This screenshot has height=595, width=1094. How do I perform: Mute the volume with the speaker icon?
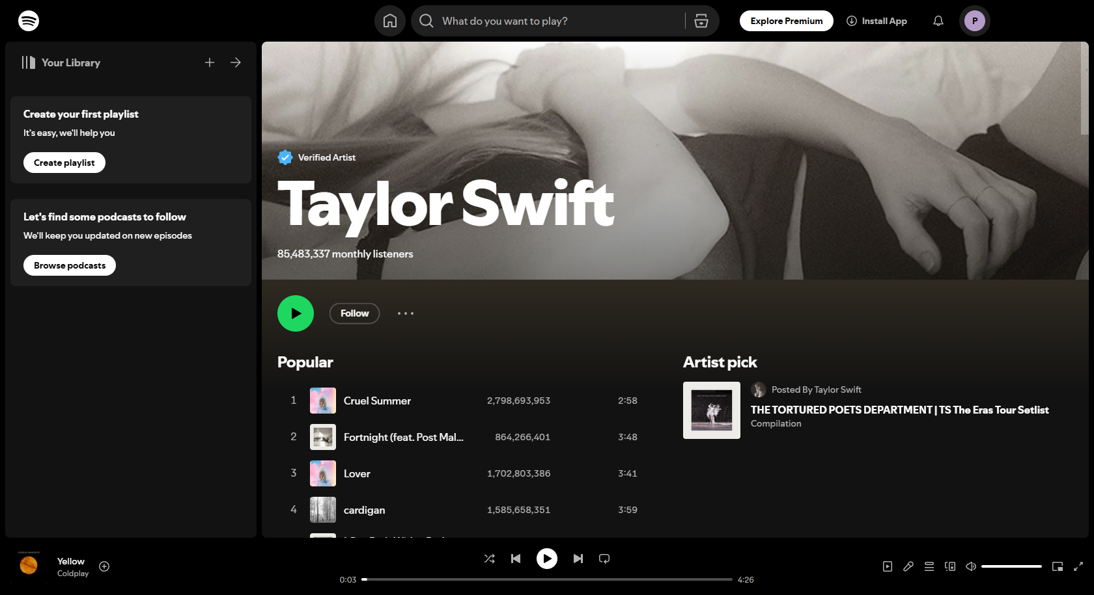(x=970, y=566)
